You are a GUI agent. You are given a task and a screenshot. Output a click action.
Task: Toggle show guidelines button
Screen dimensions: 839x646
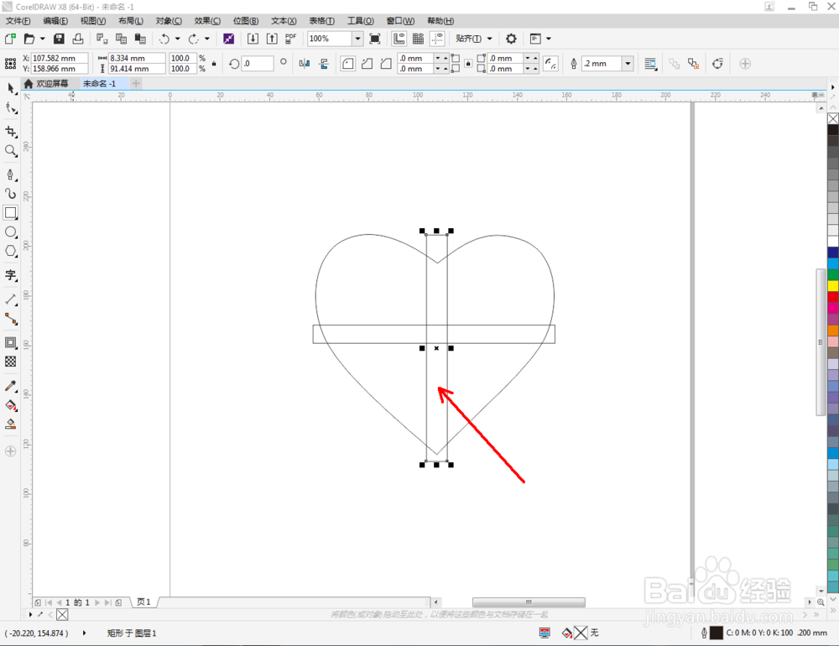tap(438, 39)
